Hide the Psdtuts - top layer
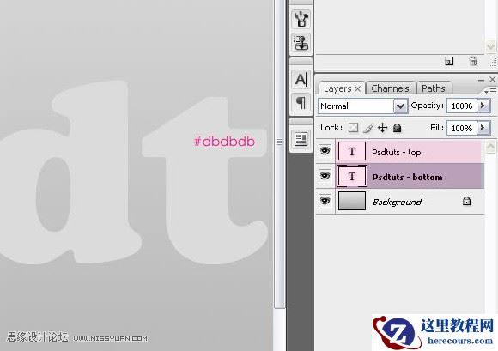The height and width of the screenshot is (351, 498). point(325,151)
